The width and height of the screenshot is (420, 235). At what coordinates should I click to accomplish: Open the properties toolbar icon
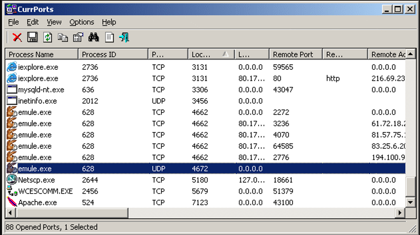point(78,37)
